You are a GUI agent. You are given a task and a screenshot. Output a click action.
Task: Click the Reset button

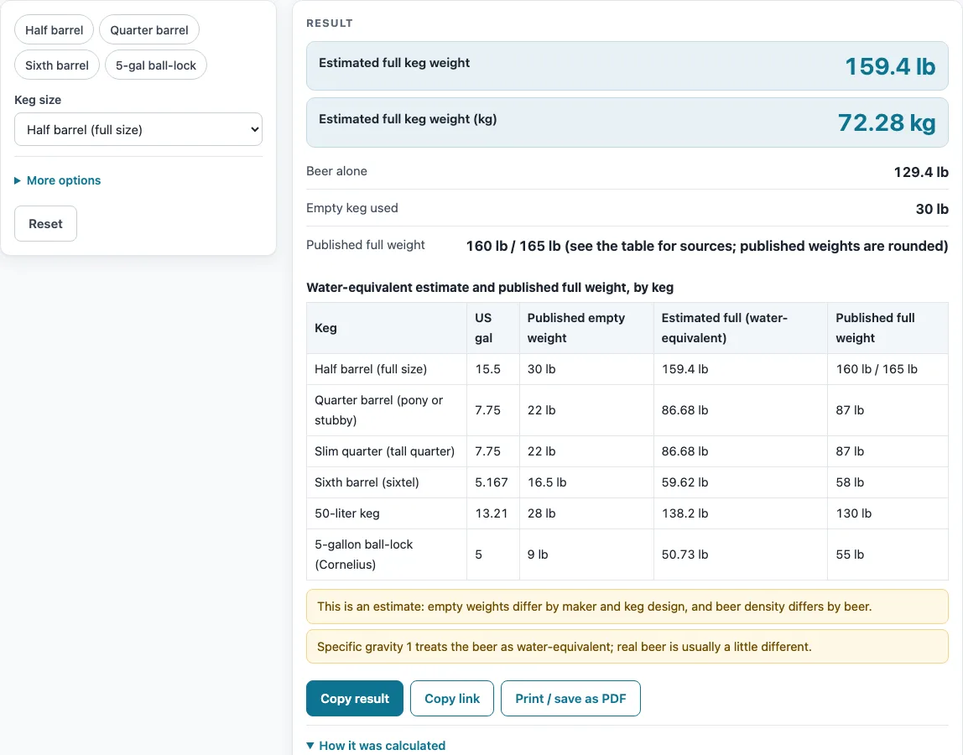(x=45, y=224)
